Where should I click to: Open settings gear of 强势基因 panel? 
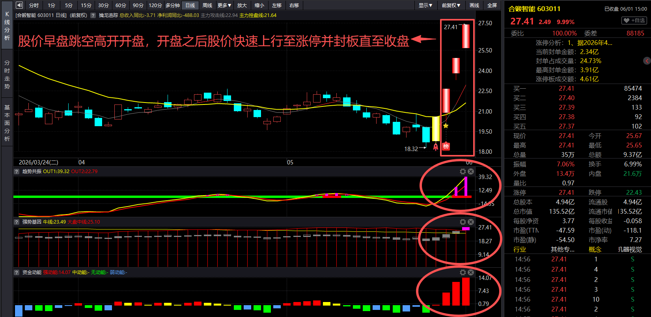click(463, 222)
